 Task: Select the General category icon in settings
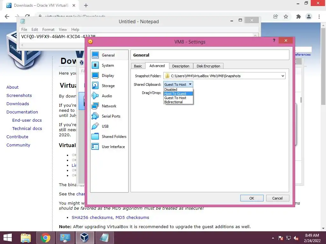(x=95, y=55)
